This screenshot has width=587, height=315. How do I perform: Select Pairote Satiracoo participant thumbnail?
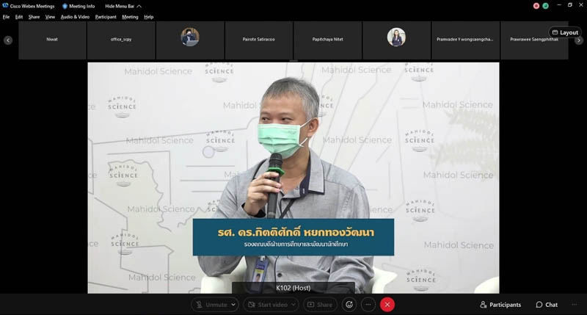click(259, 40)
